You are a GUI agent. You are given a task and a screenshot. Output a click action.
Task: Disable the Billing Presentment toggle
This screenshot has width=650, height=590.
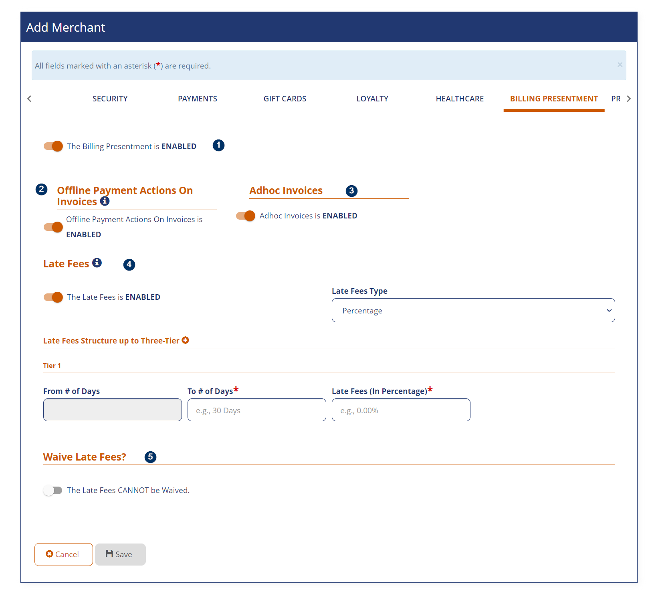pos(53,146)
